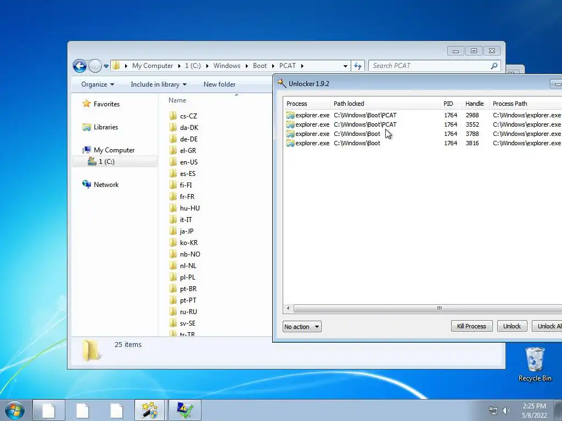
Task: Click the refresh button beside address bar
Action: click(358, 66)
